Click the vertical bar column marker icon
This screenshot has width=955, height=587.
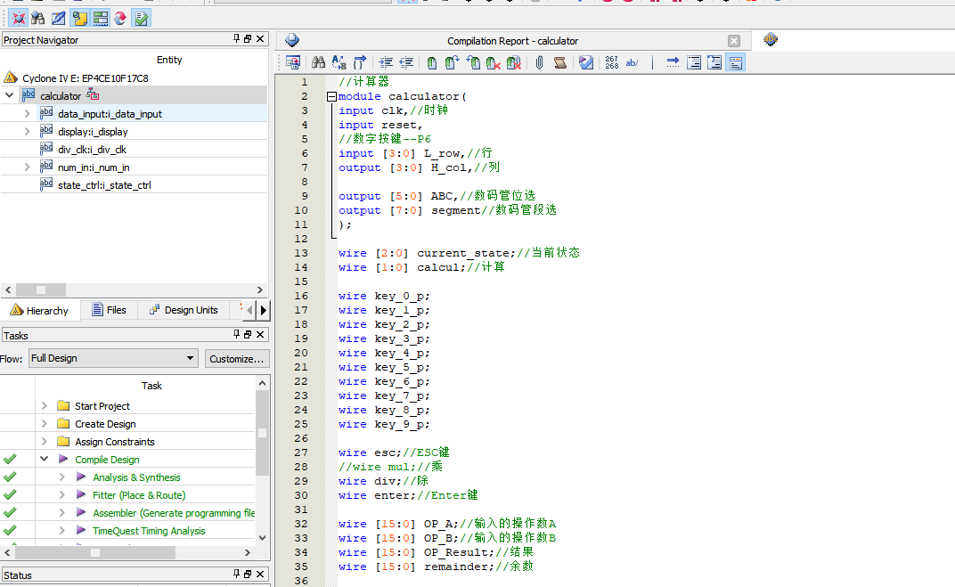[x=652, y=62]
